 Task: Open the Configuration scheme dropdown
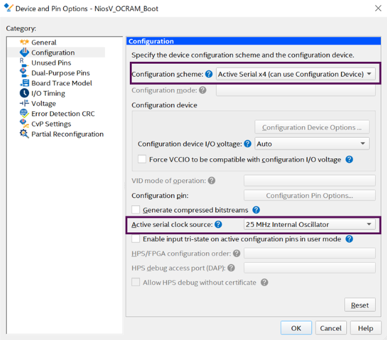pos(296,74)
